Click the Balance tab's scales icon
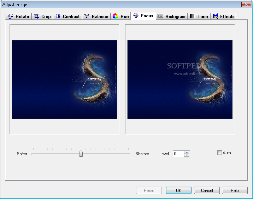This screenshot has width=253, height=199. click(x=87, y=16)
